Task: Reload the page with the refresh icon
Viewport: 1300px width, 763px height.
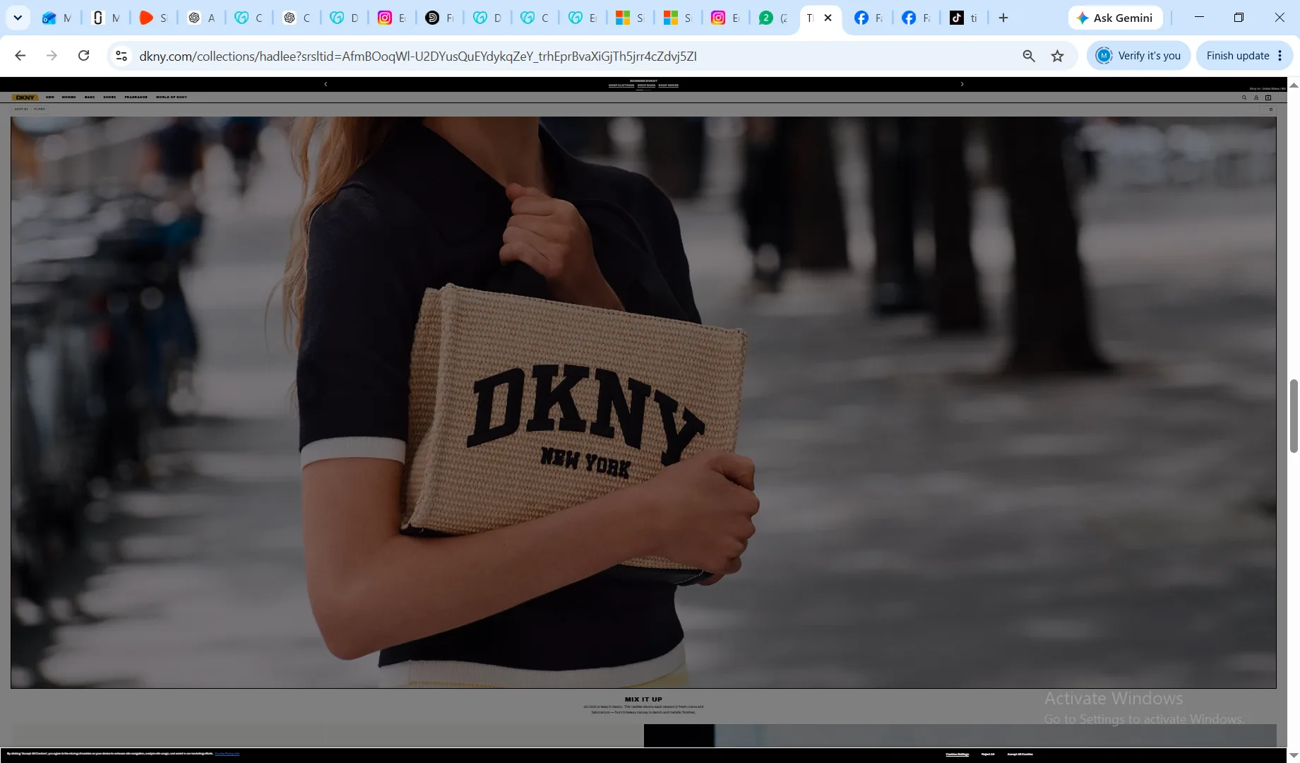Action: click(x=83, y=56)
